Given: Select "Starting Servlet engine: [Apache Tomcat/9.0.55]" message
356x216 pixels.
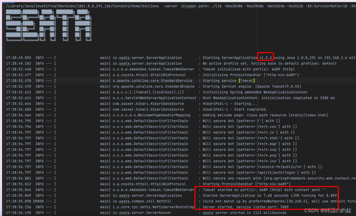Looking at the screenshot, I should pyautogui.click(x=252, y=86).
